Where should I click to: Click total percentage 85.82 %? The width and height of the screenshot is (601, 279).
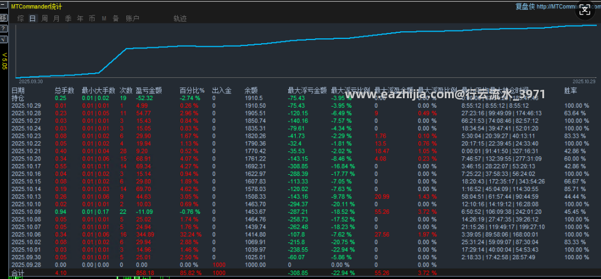pyautogui.click(x=190, y=273)
